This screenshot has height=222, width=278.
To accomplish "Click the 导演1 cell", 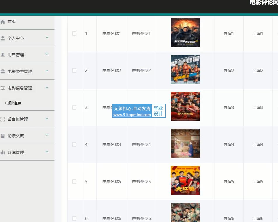I will pos(229,34).
